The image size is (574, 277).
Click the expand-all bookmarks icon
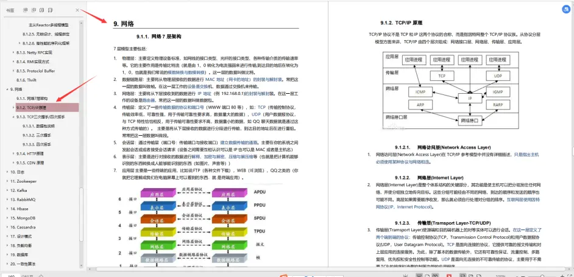click(26, 10)
